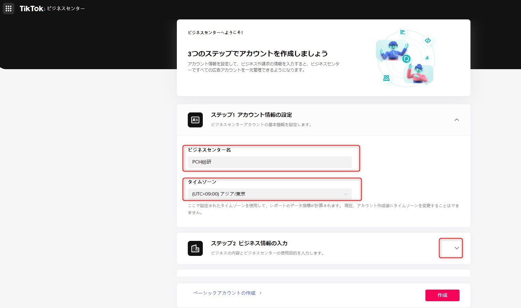
Task: Click the ステップ1 アカウント情報の設定 header title
Action: 251,115
